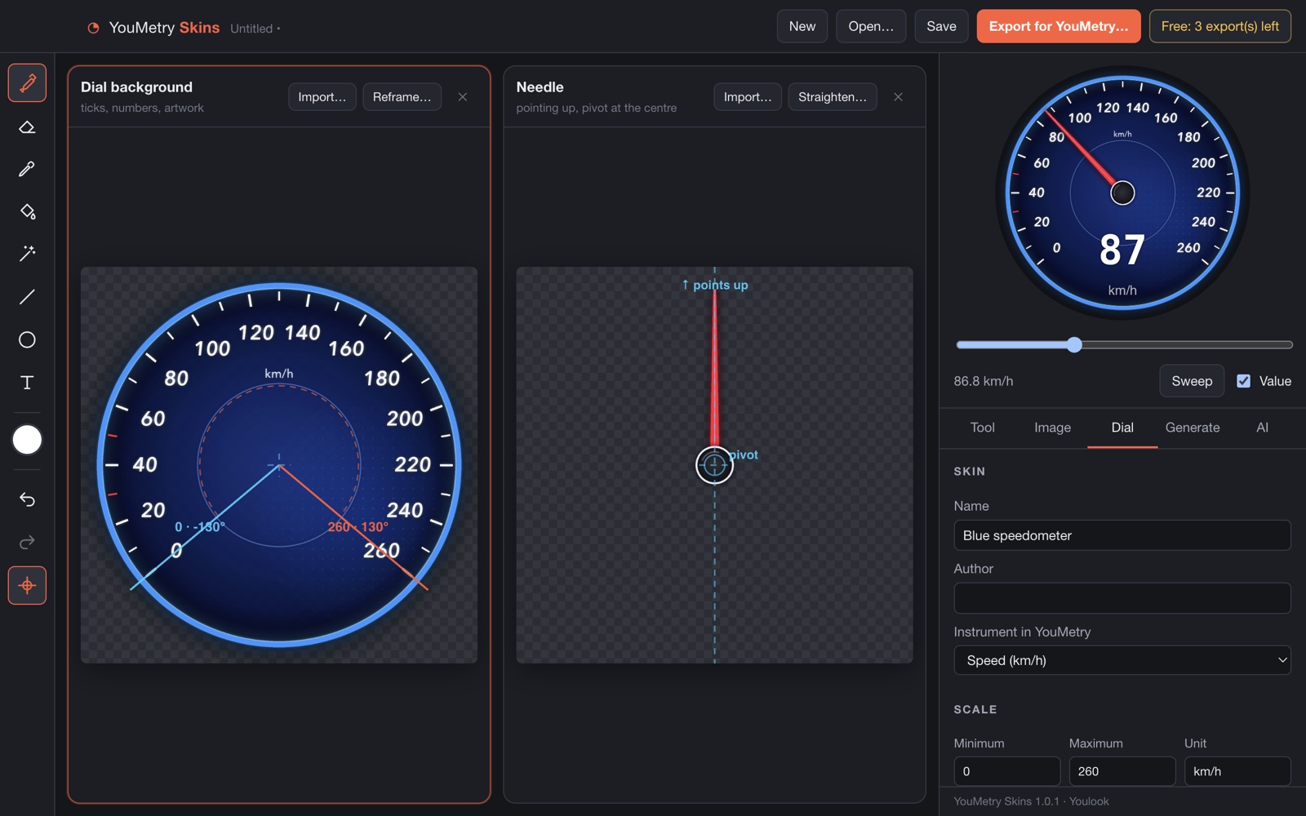
Task: Click Import… in Dial background panel
Action: coord(322,96)
